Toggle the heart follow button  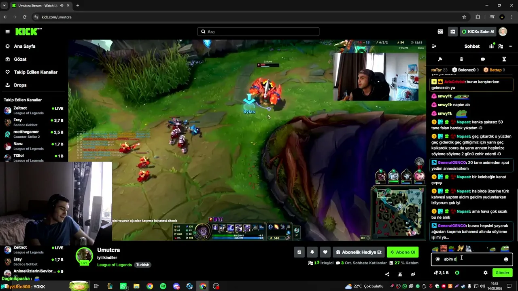click(325, 252)
